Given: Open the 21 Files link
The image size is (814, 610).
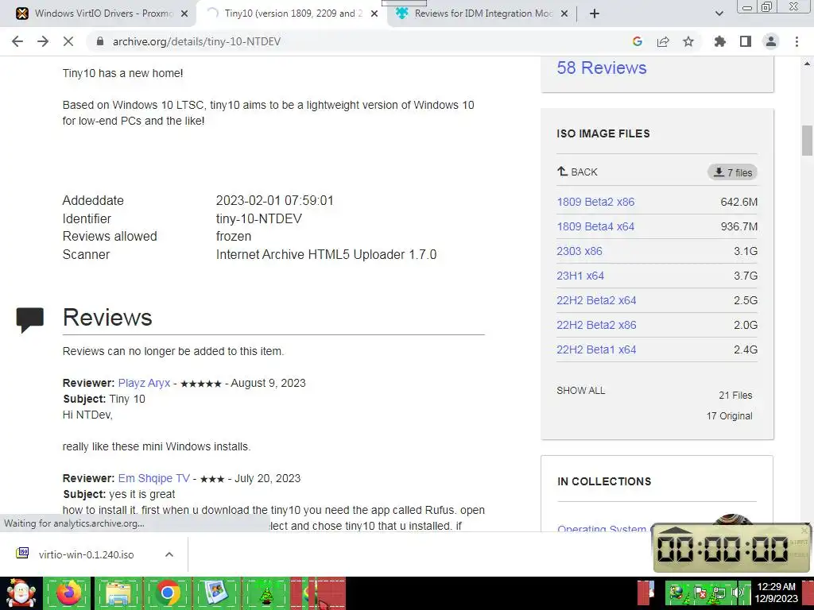Looking at the screenshot, I should 735,396.
